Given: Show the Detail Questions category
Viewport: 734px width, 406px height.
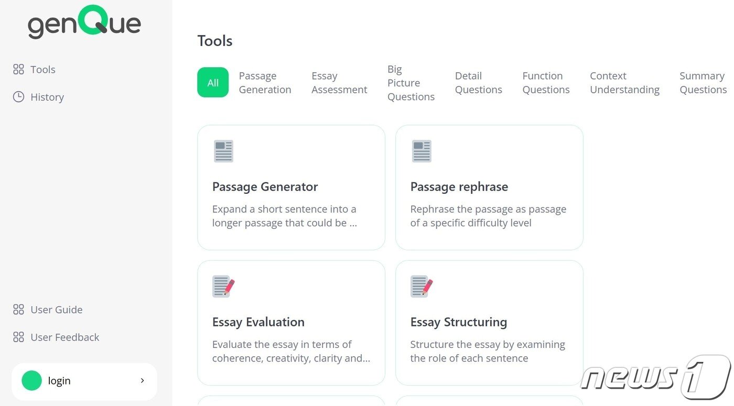Looking at the screenshot, I should [x=478, y=83].
